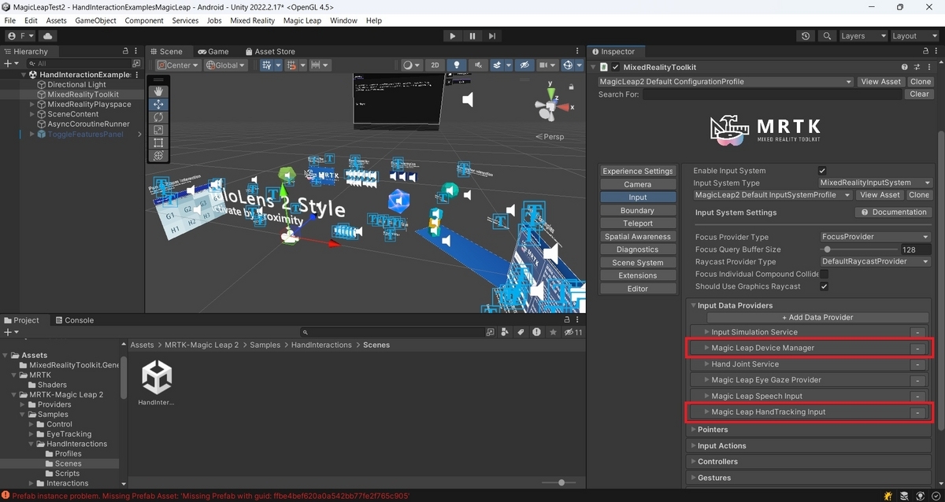Image resolution: width=945 pixels, height=502 pixels.
Task: Open the Raycast Provider Type dropdown
Action: click(x=876, y=261)
